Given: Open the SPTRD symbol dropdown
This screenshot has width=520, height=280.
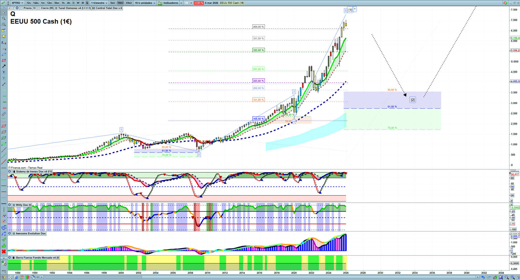Looking at the screenshot, I should (17, 3).
